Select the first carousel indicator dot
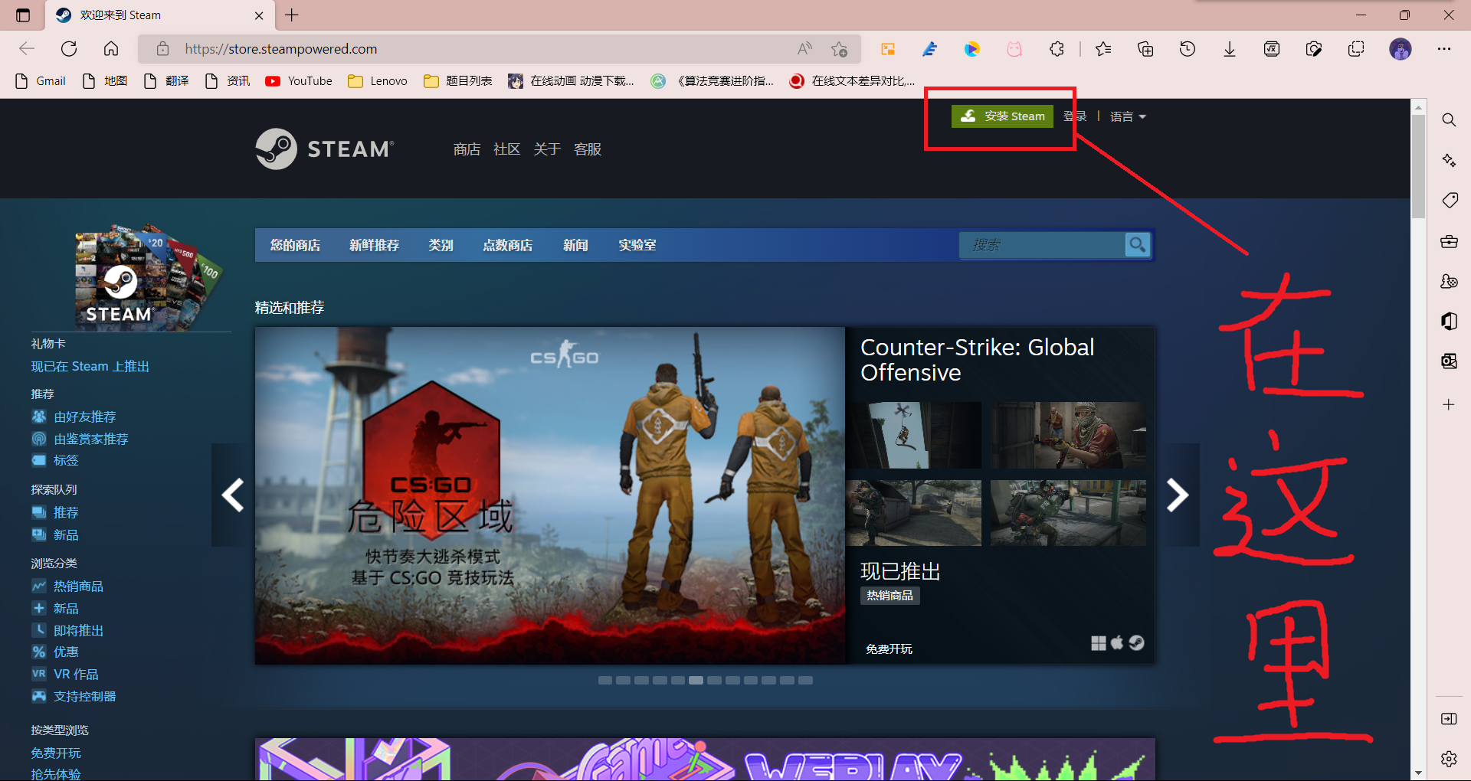This screenshot has height=781, width=1471. coord(604,680)
